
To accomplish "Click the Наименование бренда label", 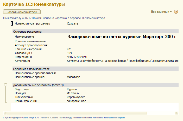I will 30,77.
